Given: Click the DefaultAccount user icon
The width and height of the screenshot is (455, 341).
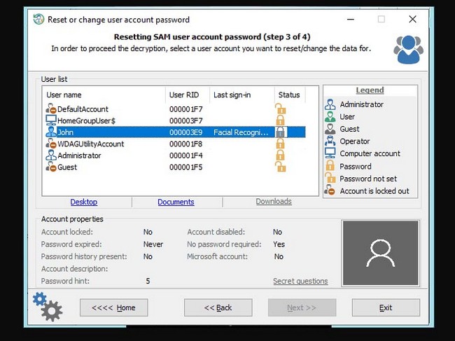Looking at the screenshot, I should [x=50, y=109].
